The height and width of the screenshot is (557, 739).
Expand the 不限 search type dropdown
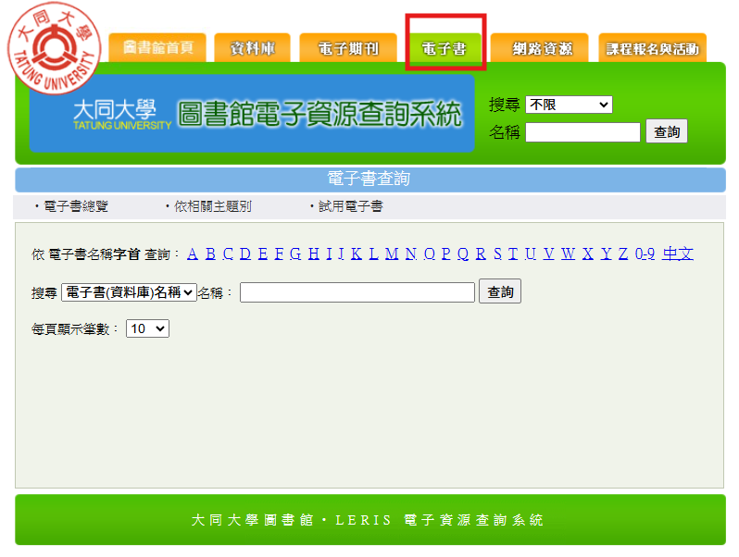(x=569, y=105)
